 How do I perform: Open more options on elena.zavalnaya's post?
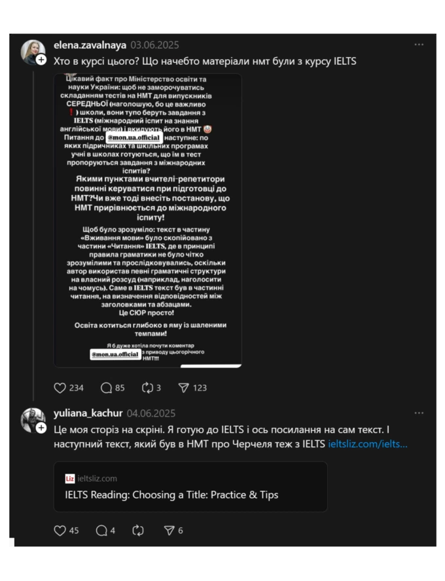click(419, 45)
